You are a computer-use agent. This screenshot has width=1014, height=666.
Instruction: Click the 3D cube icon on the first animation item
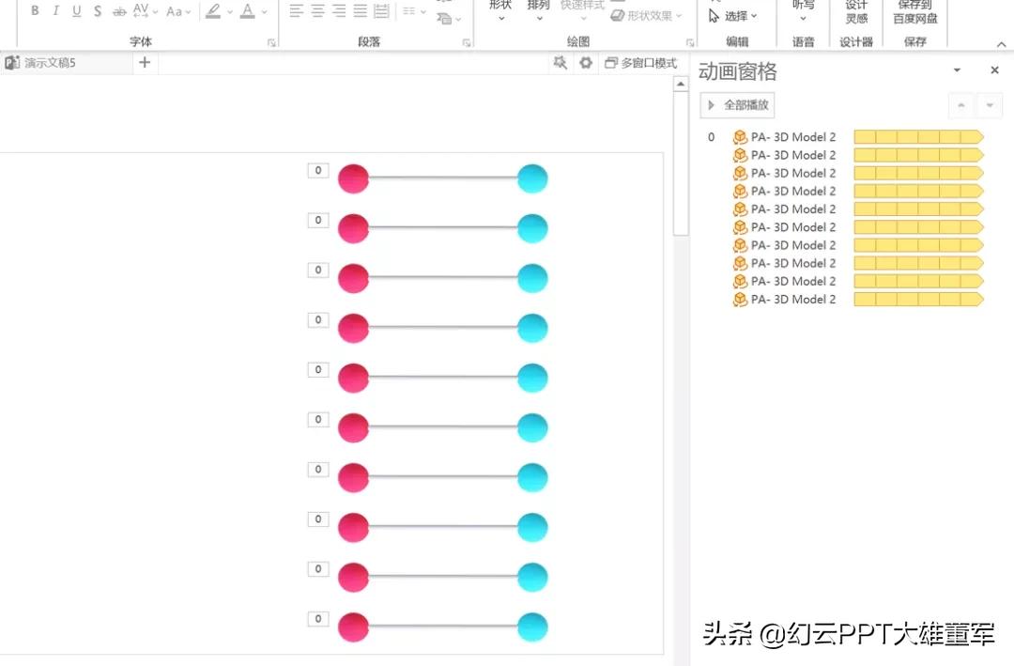pyautogui.click(x=739, y=137)
